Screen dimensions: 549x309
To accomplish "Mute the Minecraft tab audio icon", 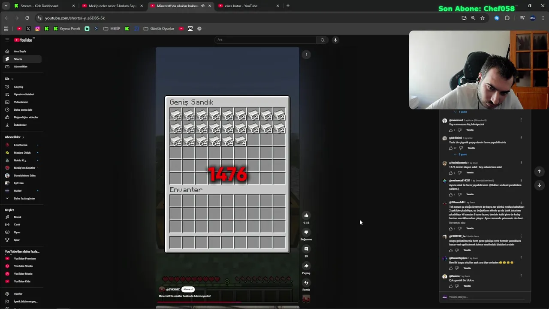I will point(202,6).
